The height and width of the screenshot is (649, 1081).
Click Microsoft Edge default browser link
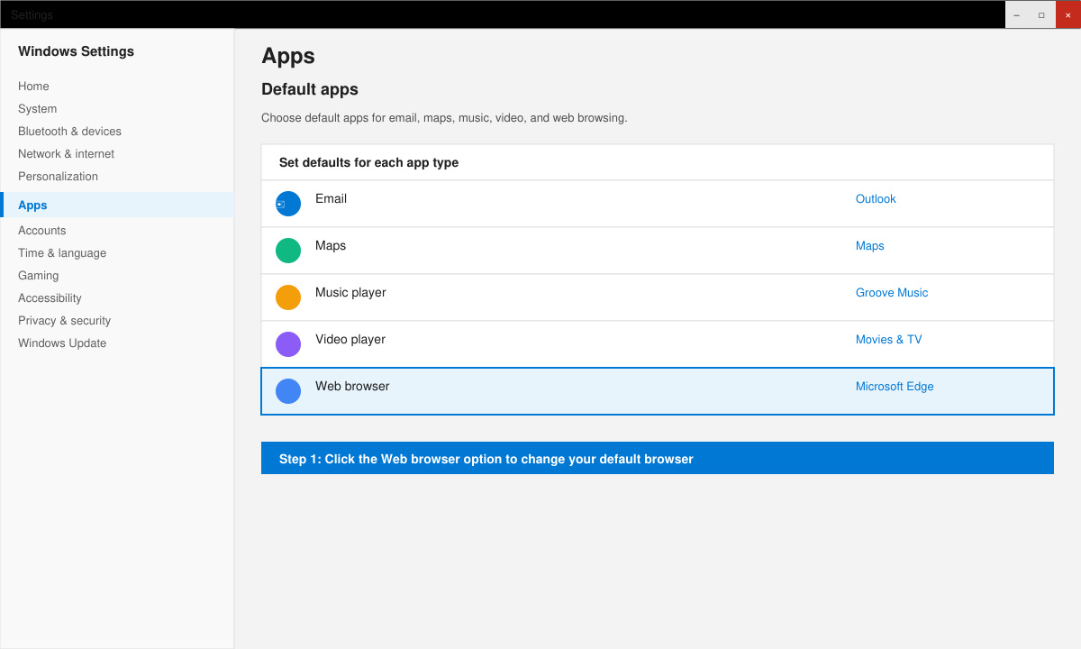tap(895, 387)
